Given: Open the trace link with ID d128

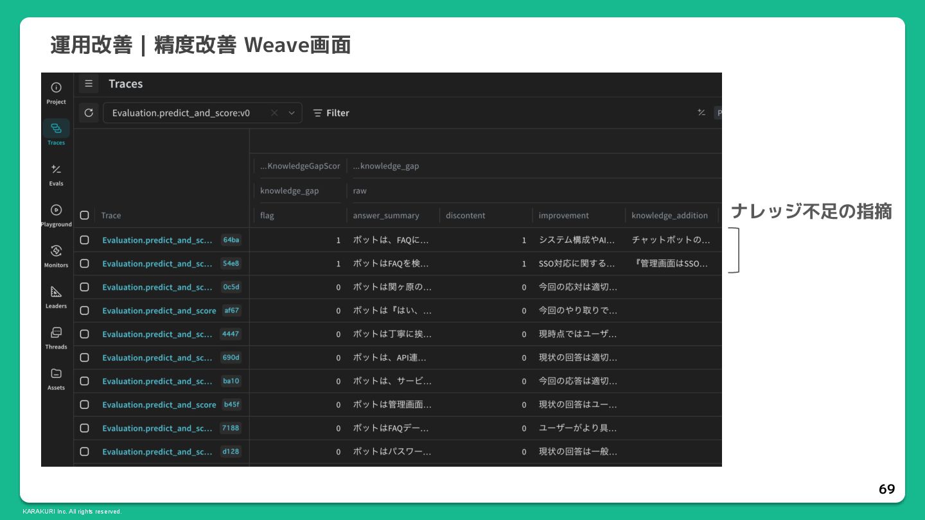Looking at the screenshot, I should click(157, 452).
